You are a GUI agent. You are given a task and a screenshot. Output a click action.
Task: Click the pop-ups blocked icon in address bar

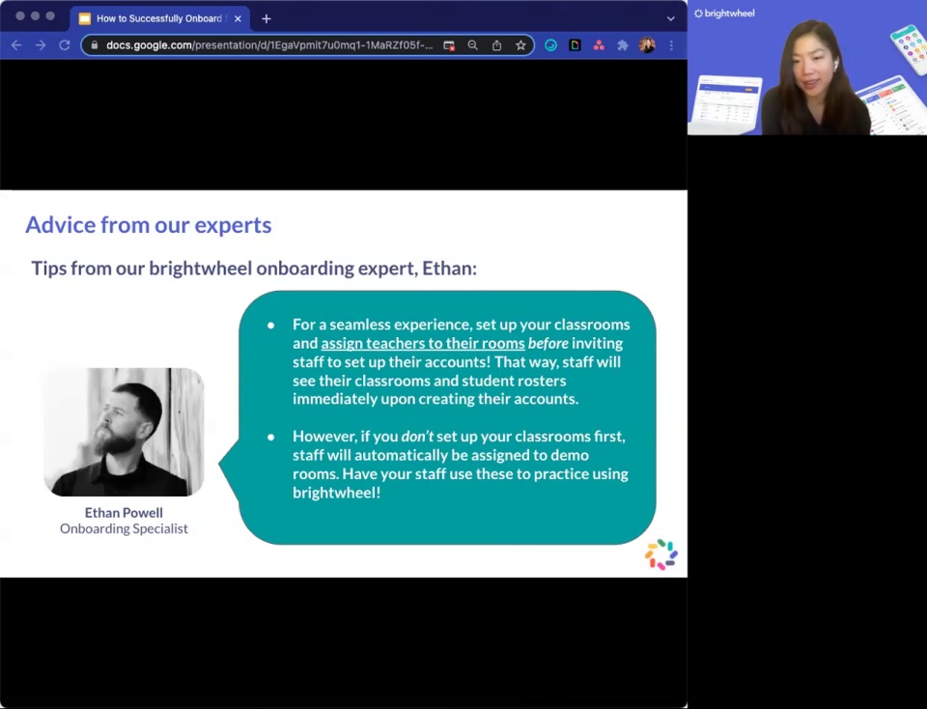click(449, 45)
